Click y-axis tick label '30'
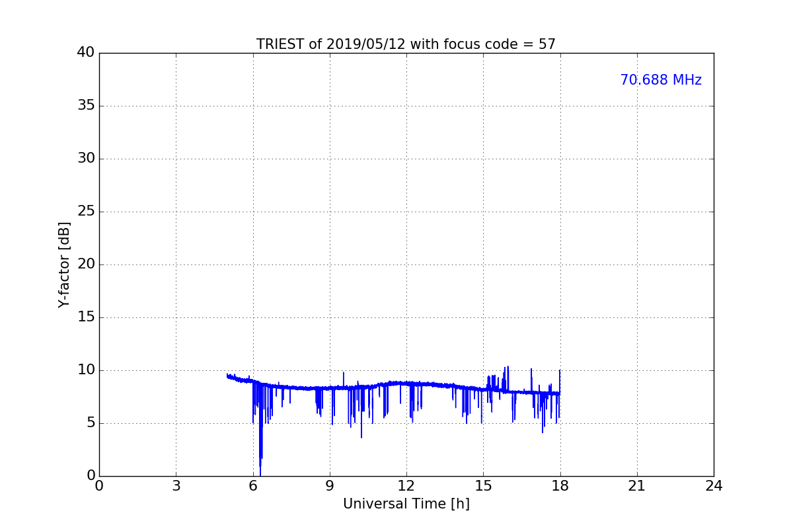This screenshot has height=529, width=793. (x=86, y=158)
